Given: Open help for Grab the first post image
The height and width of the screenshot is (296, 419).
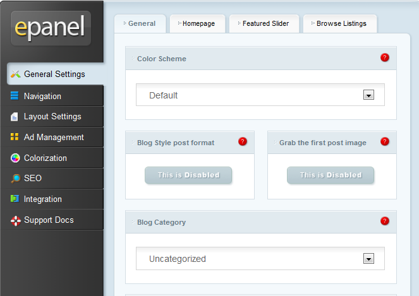Looking at the screenshot, I should point(385,141).
